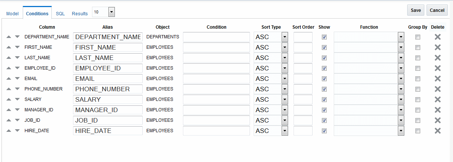Screen dimensions: 453x162
Task: Enable Group By for DEPARTMENT_NAME
Action: click(418, 37)
